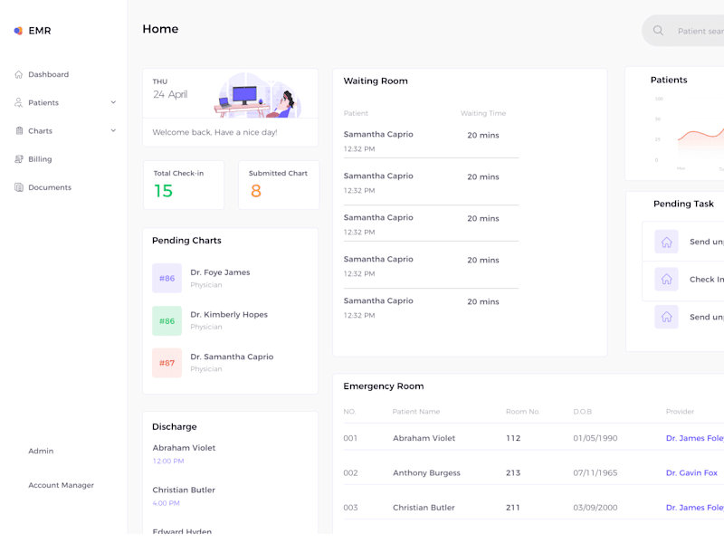Click room number 211

pyautogui.click(x=513, y=508)
